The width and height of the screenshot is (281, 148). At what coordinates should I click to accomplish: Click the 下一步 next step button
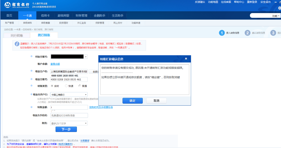(66, 129)
